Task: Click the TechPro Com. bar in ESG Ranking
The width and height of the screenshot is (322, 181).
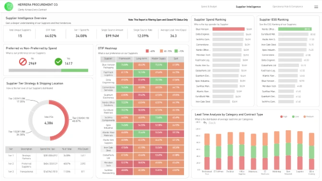Action: point(286,102)
